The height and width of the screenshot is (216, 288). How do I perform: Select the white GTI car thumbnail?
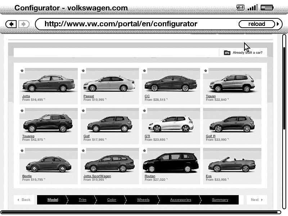click(x=171, y=123)
